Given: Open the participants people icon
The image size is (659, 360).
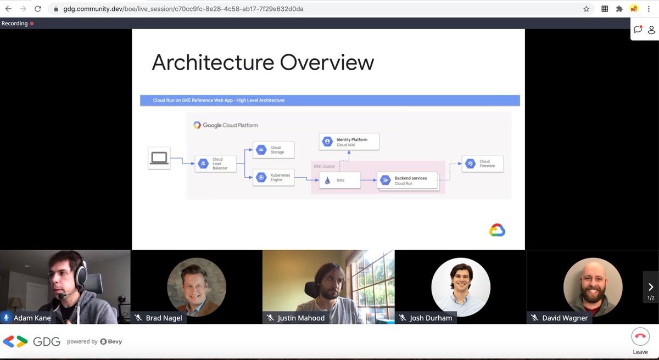Looking at the screenshot, I should point(651,30).
